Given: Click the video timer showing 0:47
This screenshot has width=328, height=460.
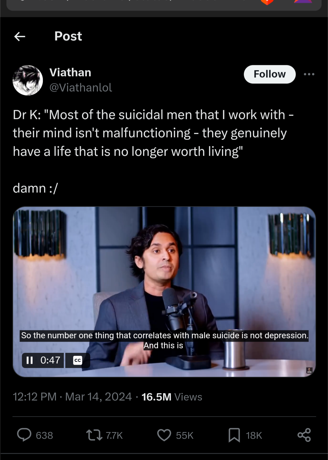Looking at the screenshot, I should [x=50, y=360].
